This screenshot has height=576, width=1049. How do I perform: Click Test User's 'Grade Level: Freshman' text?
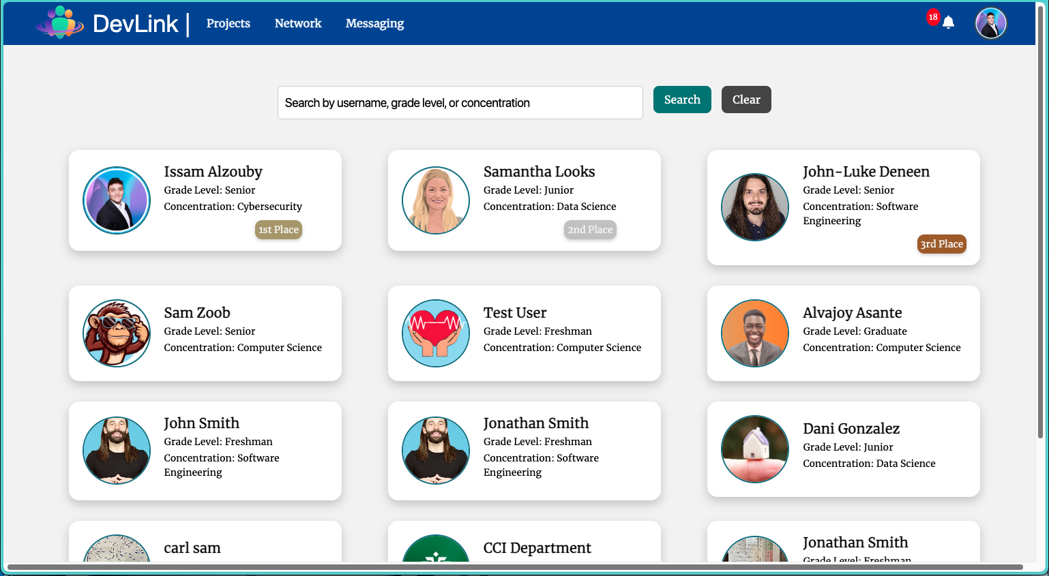pos(537,331)
